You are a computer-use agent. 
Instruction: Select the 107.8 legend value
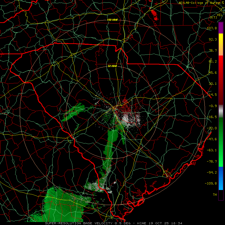[212, 28]
